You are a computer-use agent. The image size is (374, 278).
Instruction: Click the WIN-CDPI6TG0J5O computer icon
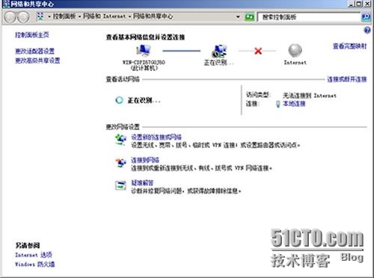[x=144, y=51]
